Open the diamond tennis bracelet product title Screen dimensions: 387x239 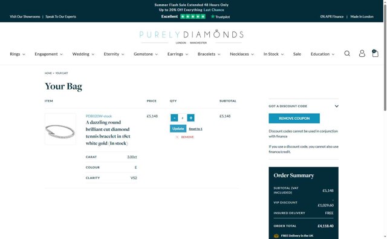click(x=108, y=133)
